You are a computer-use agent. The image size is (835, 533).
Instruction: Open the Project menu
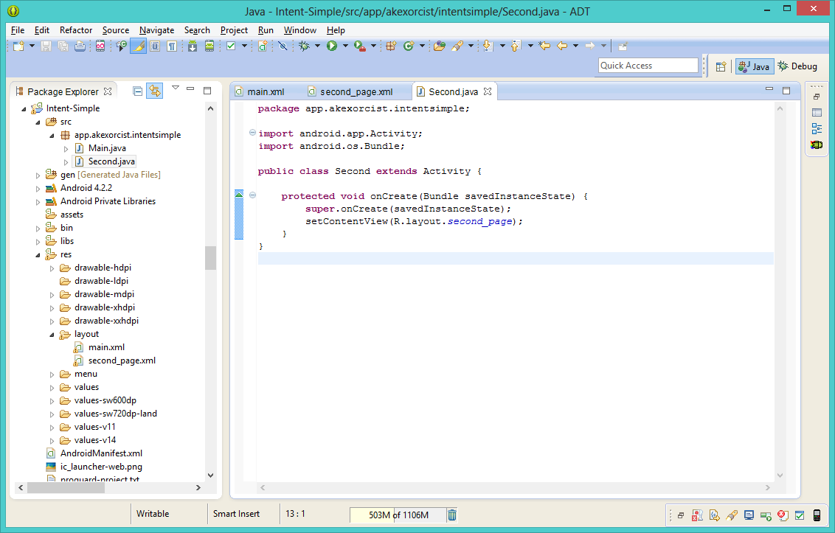[x=234, y=30]
